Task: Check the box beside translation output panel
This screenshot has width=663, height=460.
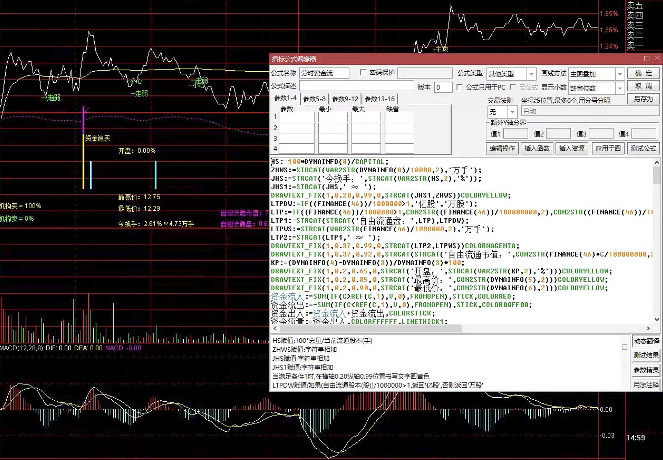Action: pos(624,347)
